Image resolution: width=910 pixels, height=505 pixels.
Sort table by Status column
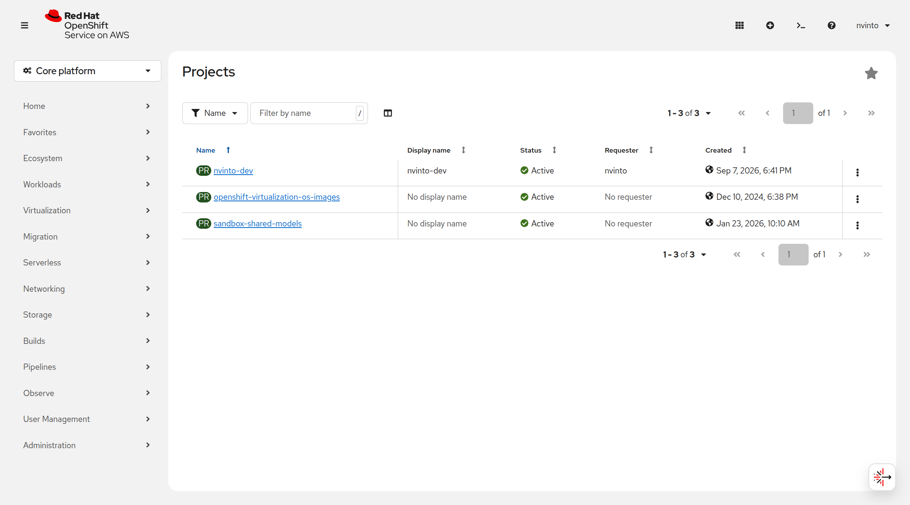tap(538, 150)
